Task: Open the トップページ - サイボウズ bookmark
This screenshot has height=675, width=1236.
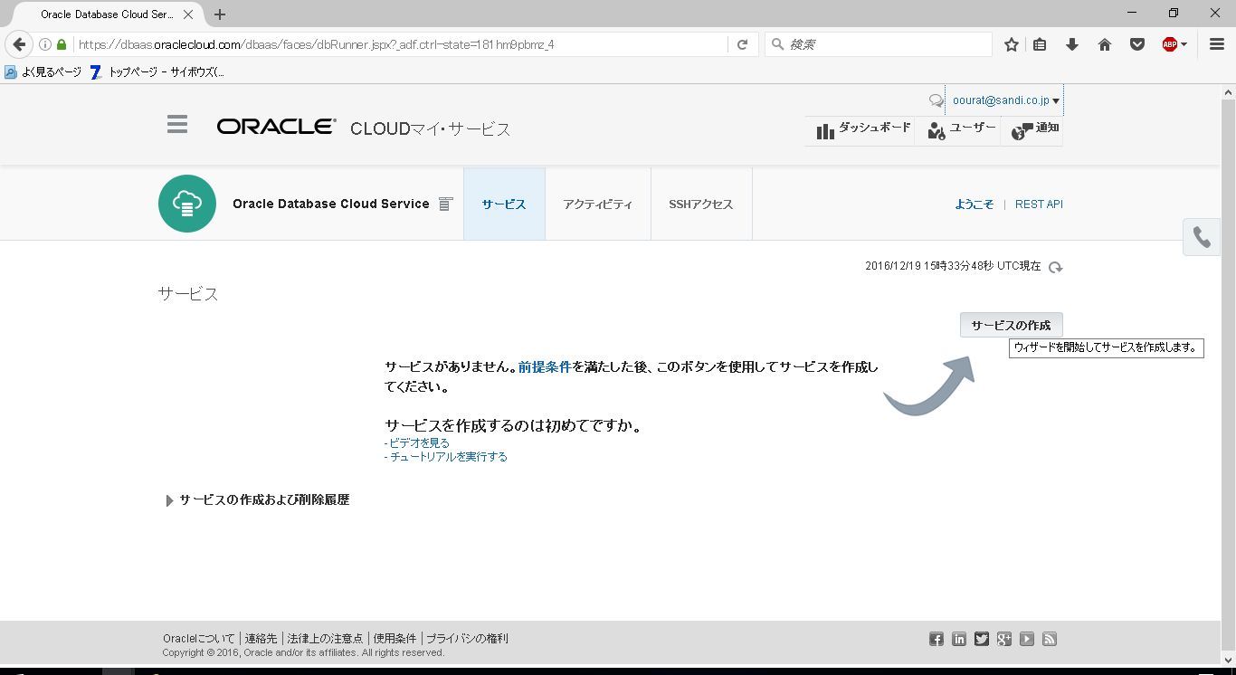Action: coord(157,72)
